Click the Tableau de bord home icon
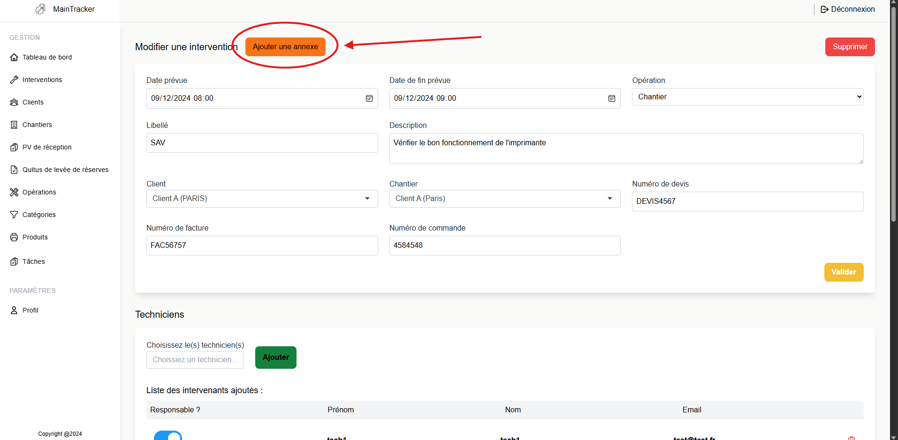Viewport: 898px width, 440px height. click(14, 57)
